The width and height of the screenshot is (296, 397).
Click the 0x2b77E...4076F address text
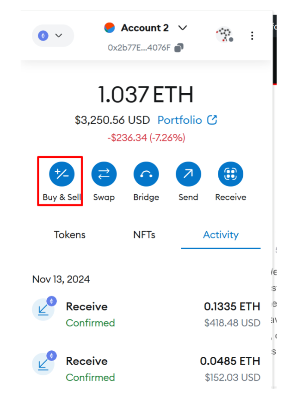[x=140, y=48]
